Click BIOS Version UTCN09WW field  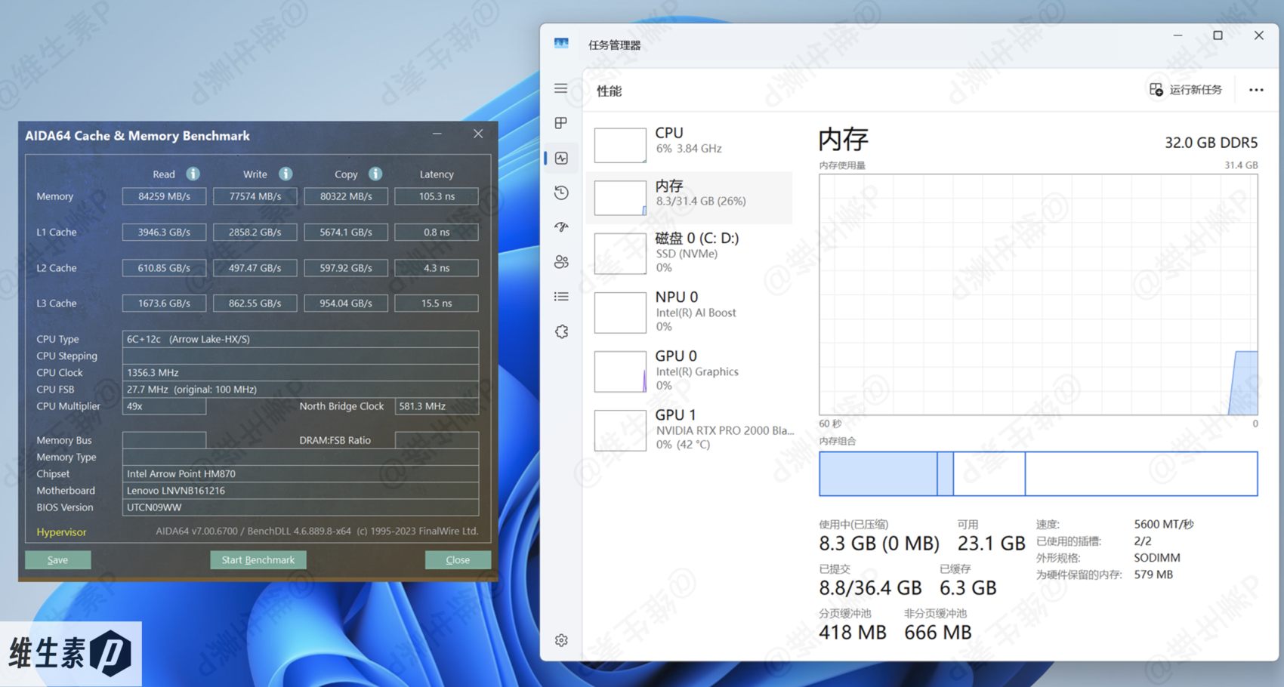(x=301, y=507)
